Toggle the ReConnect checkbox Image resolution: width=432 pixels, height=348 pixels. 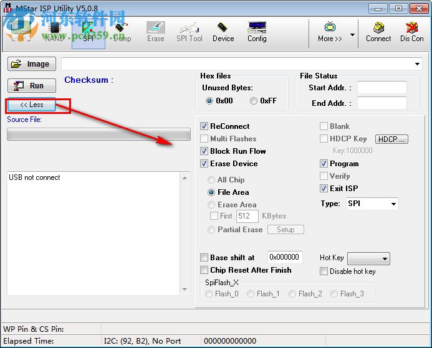[x=204, y=126]
